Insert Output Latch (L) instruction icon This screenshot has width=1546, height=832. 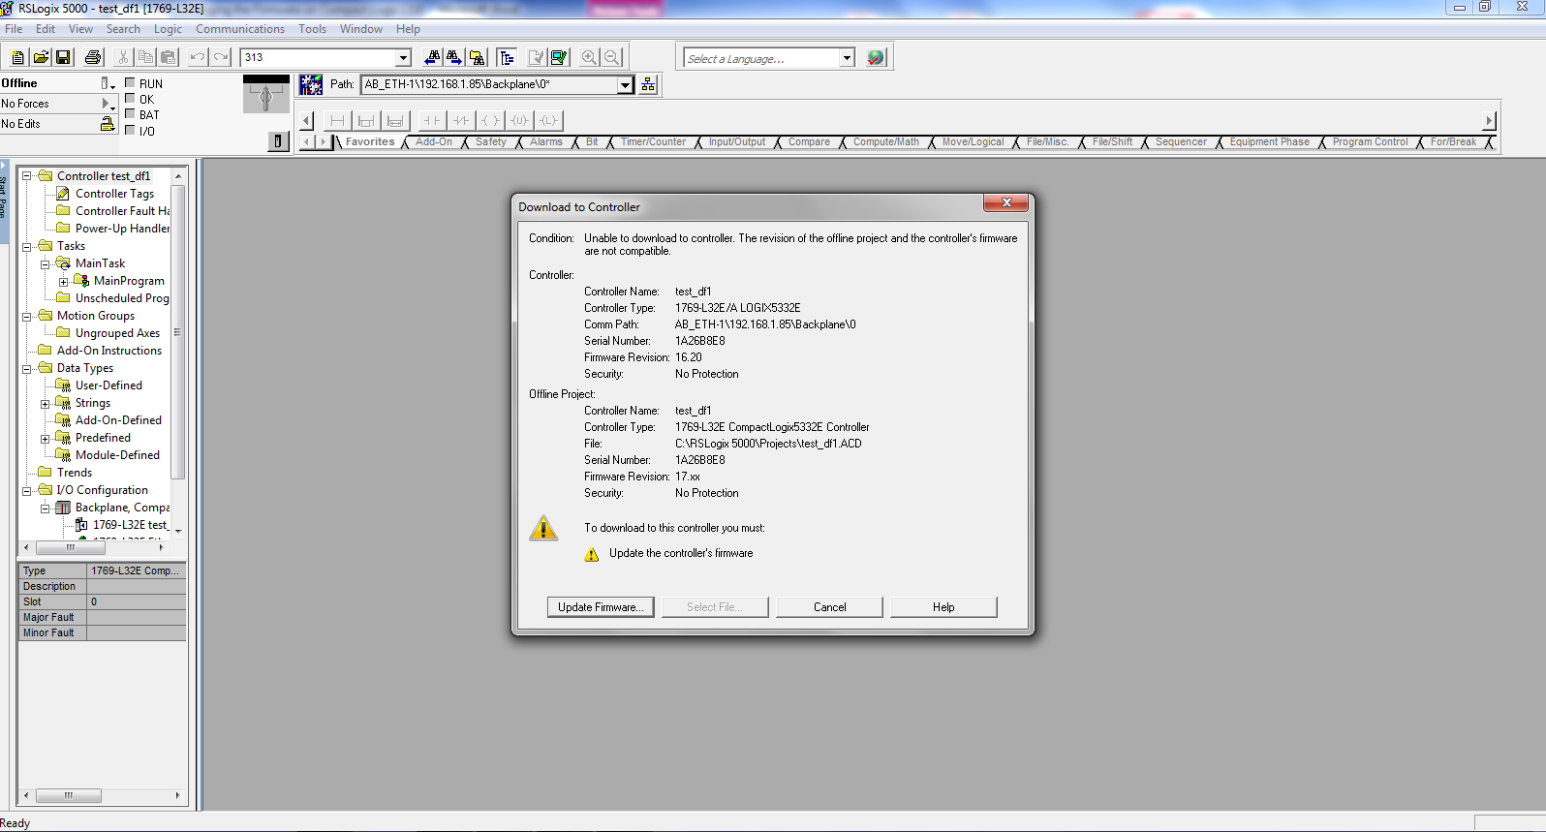tap(549, 121)
